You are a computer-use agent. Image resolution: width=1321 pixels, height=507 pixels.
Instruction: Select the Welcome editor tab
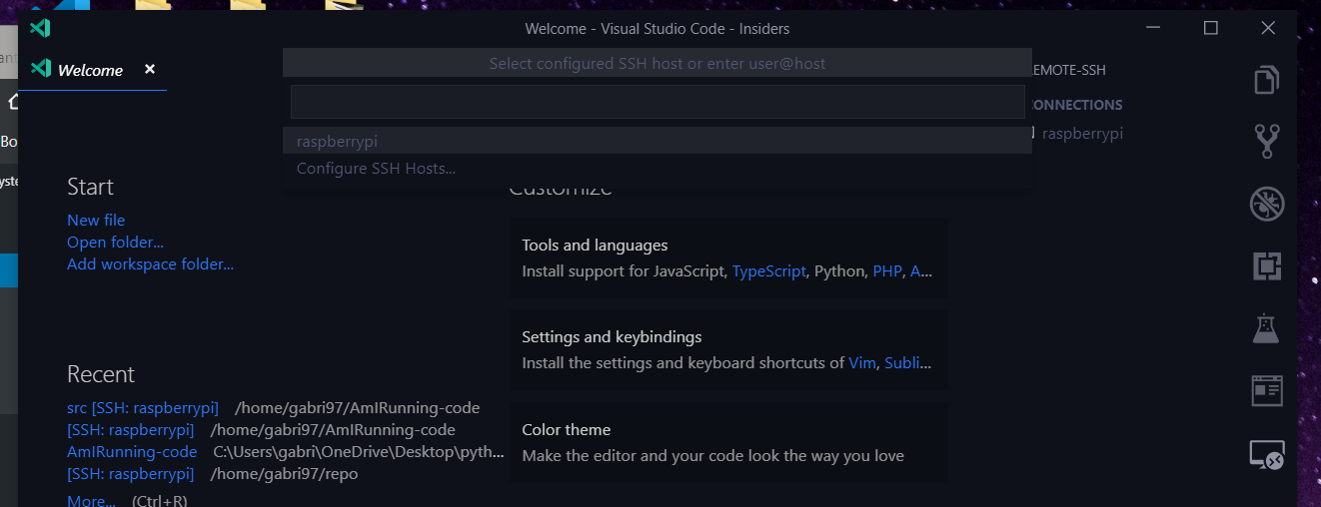pos(92,70)
